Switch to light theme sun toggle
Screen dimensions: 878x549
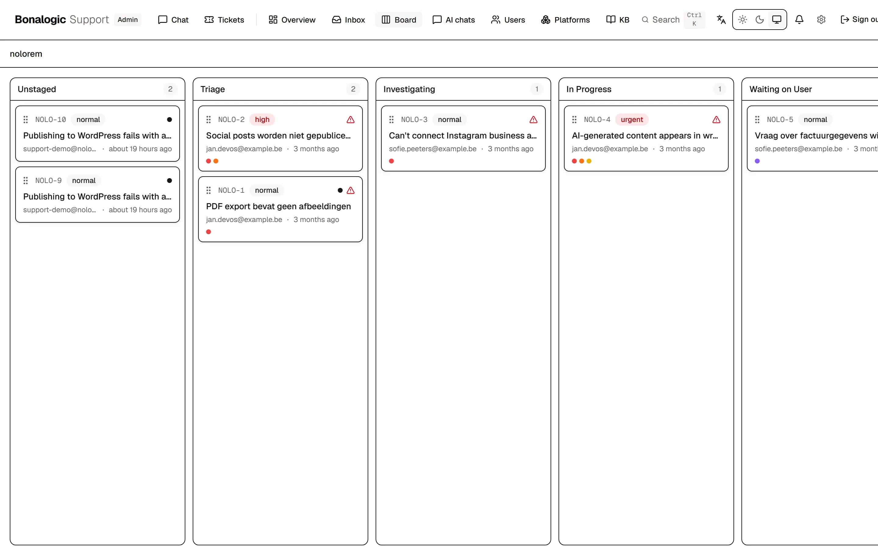(742, 20)
